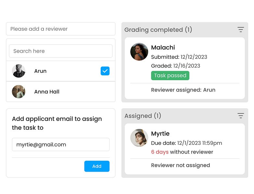
Task: Open filter icon in Assigned header
Action: 240,115
